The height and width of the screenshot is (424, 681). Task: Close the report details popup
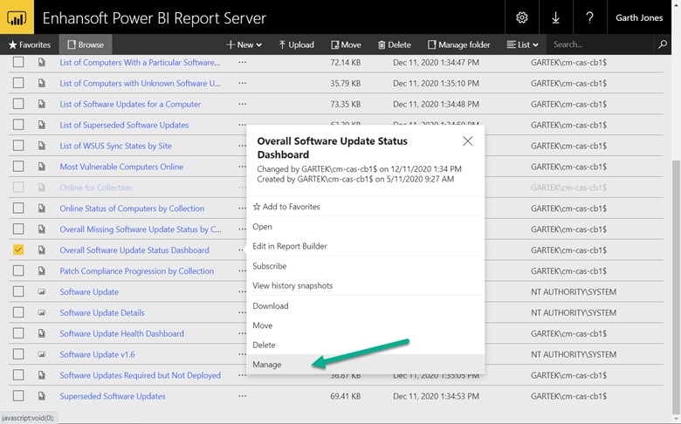468,141
